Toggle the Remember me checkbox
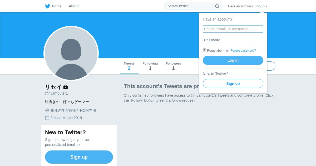Screen dimensions: 316x166 point(204,50)
